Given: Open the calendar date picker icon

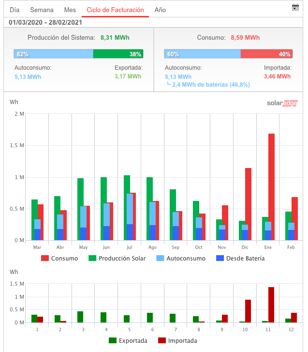Looking at the screenshot, I should [295, 7].
